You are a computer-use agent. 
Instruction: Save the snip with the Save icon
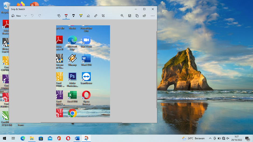129,16
